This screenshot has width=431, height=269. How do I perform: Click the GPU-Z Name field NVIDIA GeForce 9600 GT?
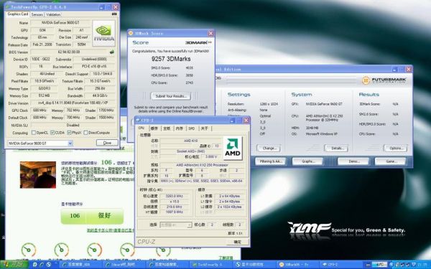click(61, 23)
